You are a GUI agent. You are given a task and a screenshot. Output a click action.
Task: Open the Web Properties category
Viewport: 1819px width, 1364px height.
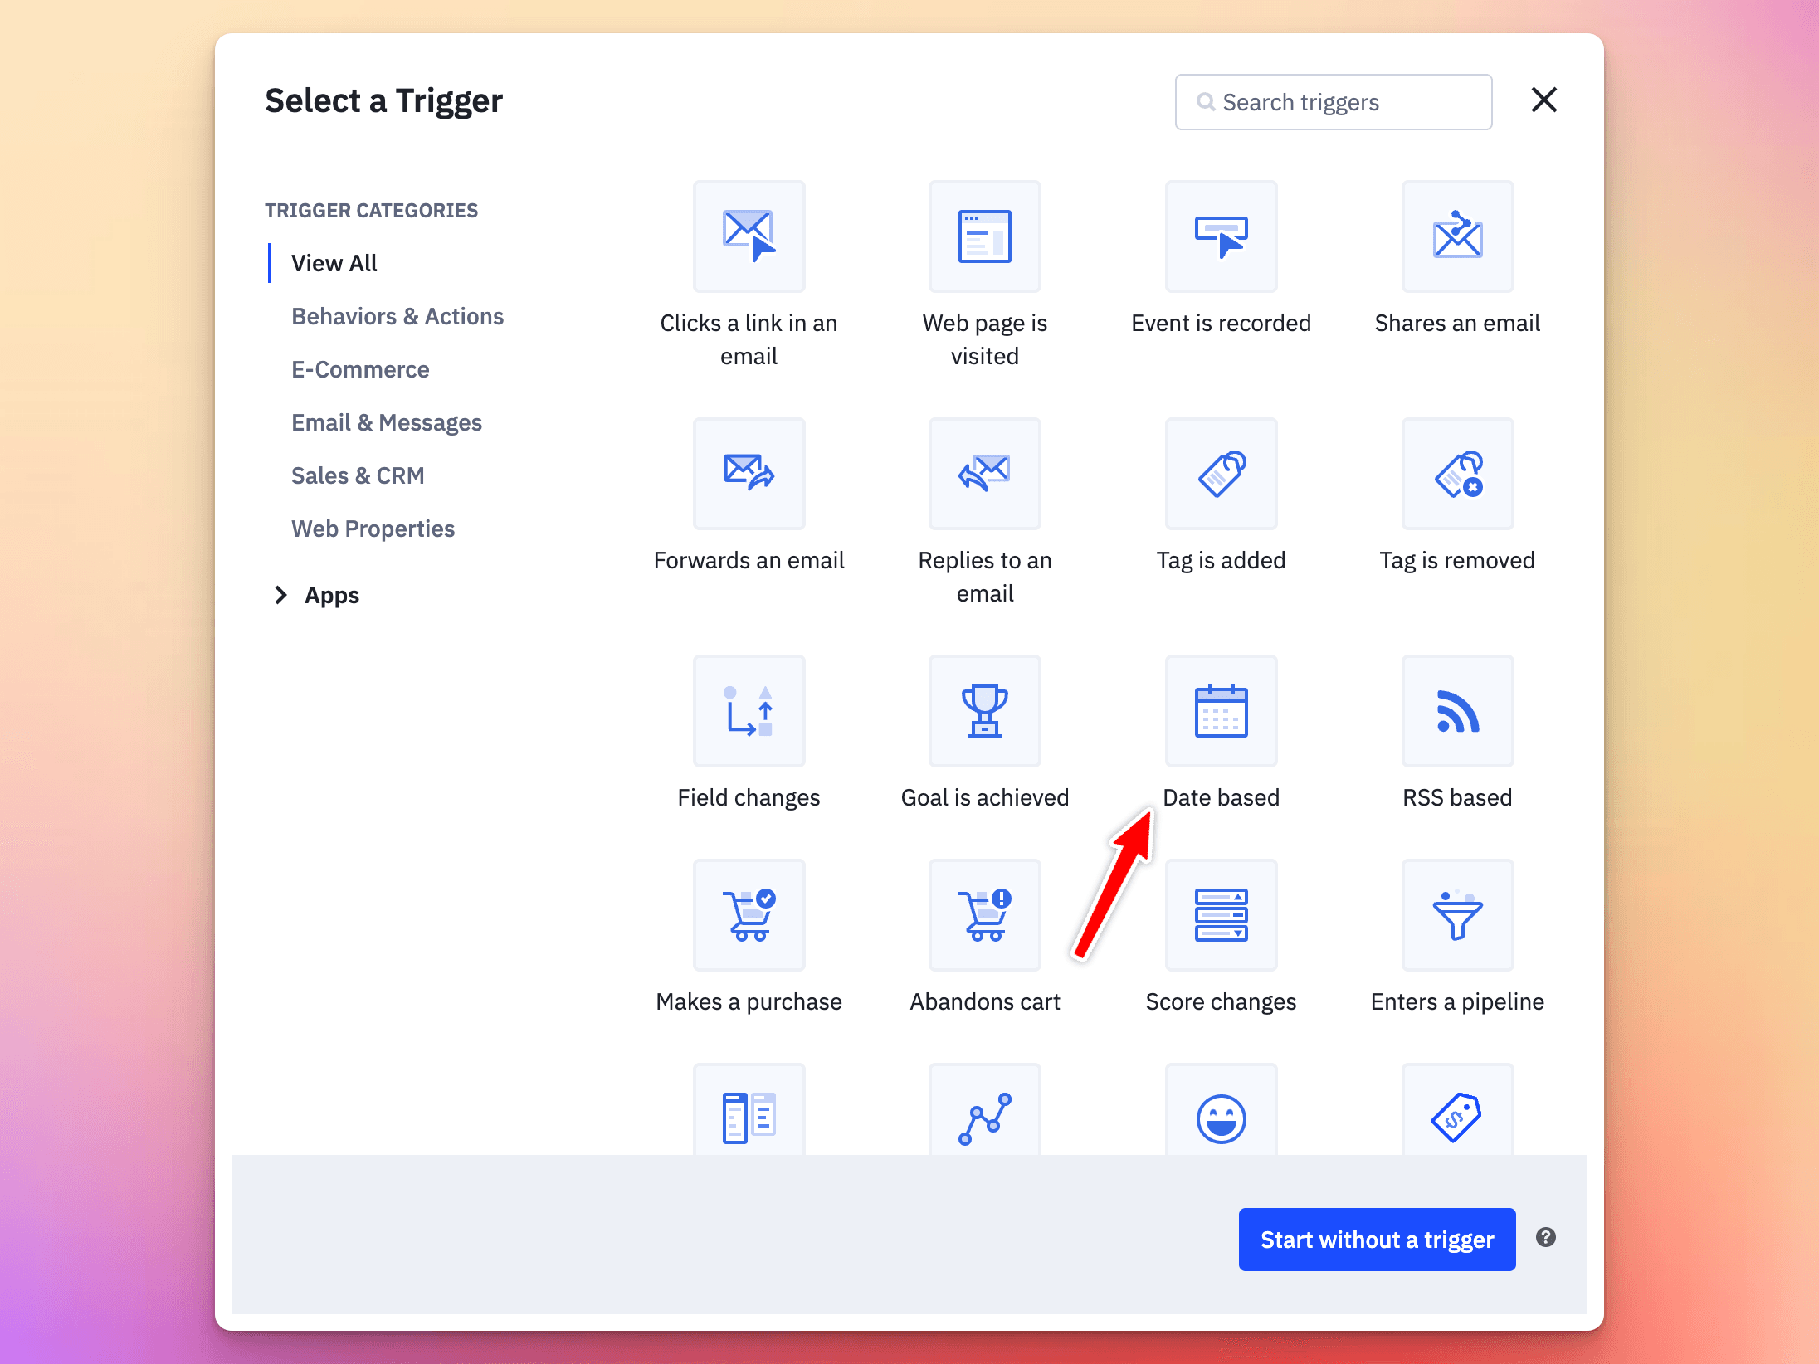coord(373,529)
